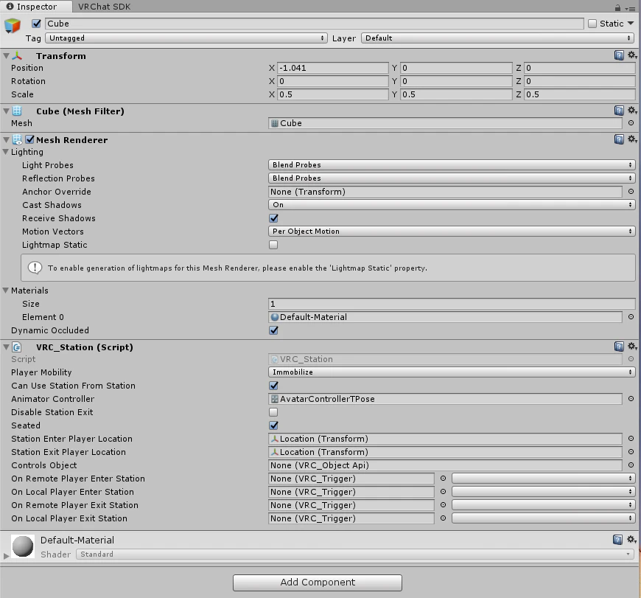Viewport: 641px width, 598px height.
Task: Click the Cube GameObject icon
Action: (13, 26)
